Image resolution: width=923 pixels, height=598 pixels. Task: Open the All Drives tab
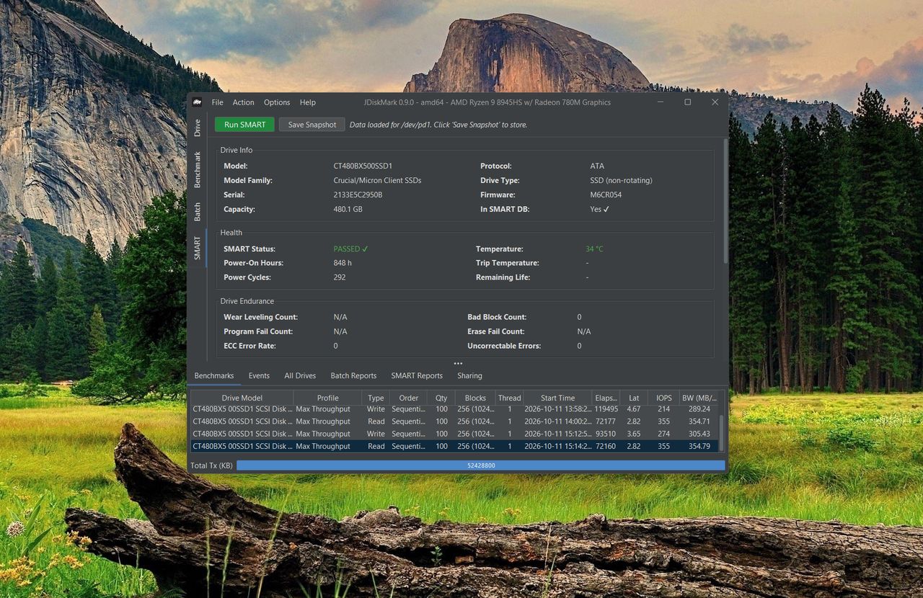[300, 375]
